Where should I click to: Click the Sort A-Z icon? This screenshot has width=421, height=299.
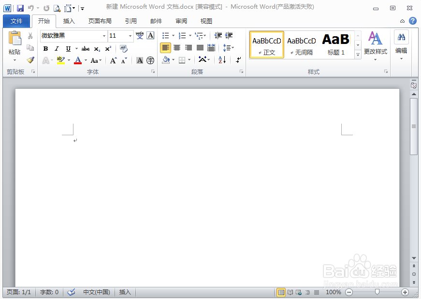222,59
